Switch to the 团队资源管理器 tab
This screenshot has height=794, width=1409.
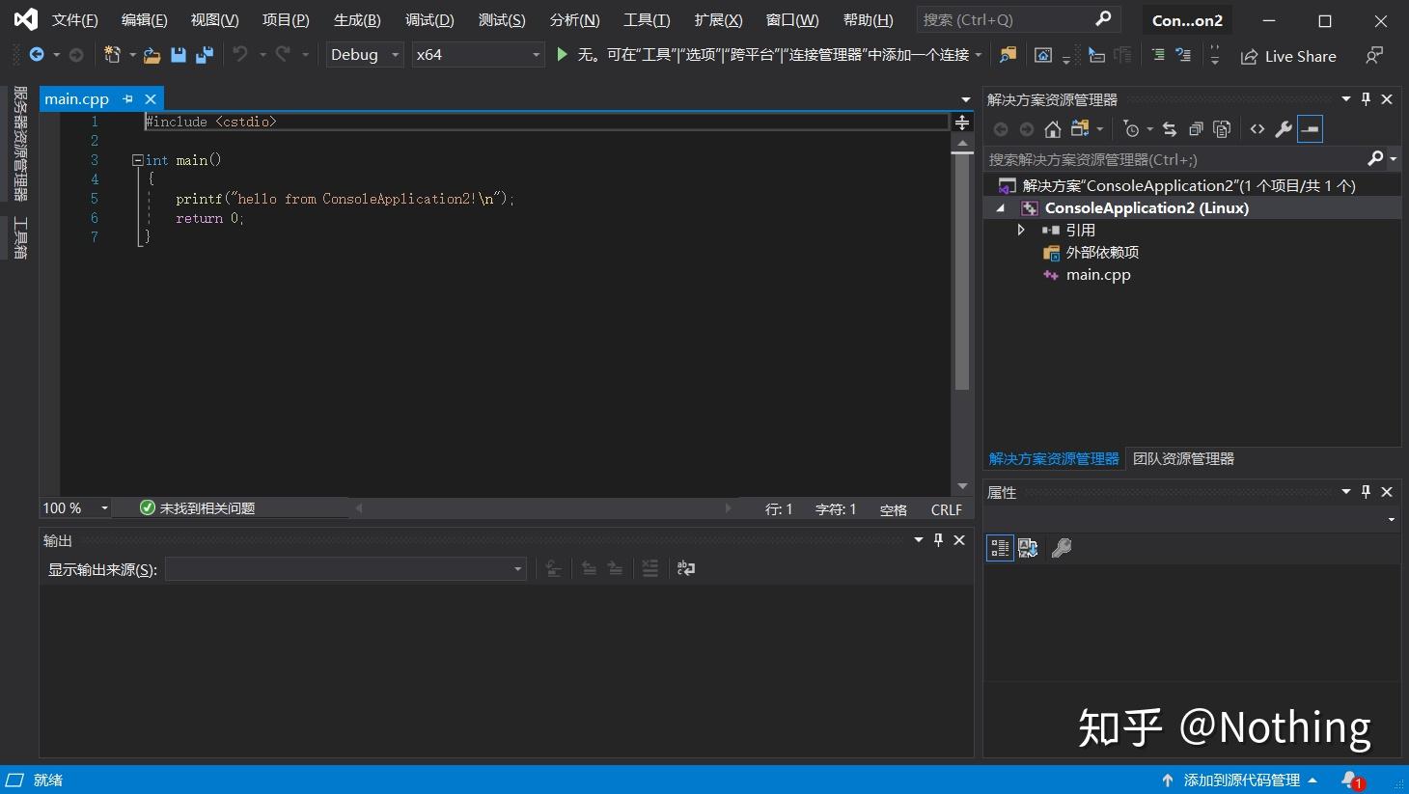point(1182,458)
